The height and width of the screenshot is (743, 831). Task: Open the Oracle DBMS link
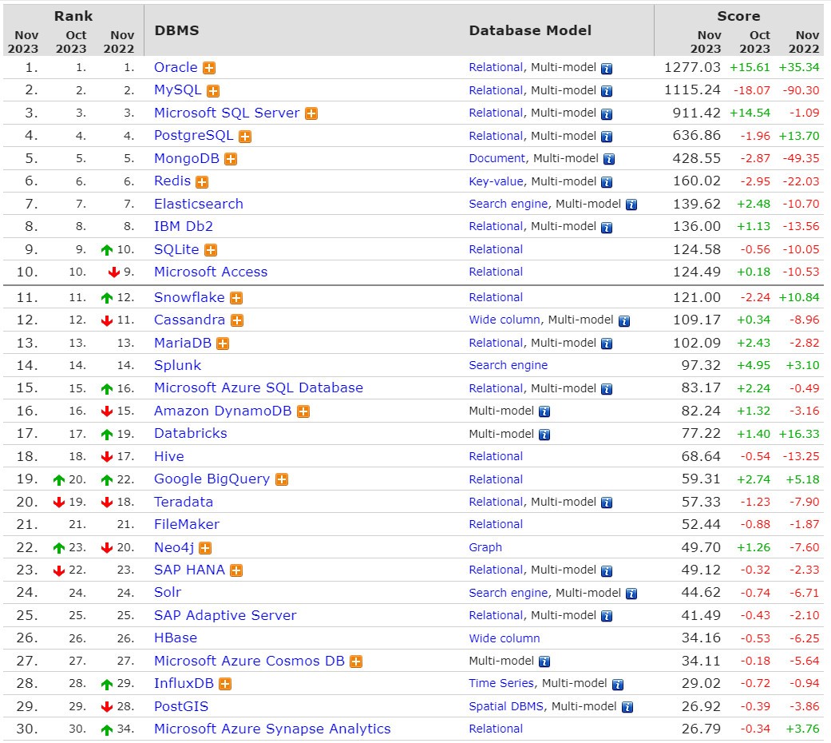176,67
